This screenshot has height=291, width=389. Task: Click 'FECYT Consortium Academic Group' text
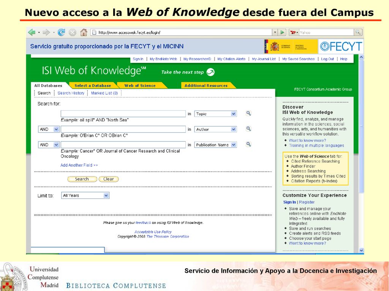(x=323, y=89)
